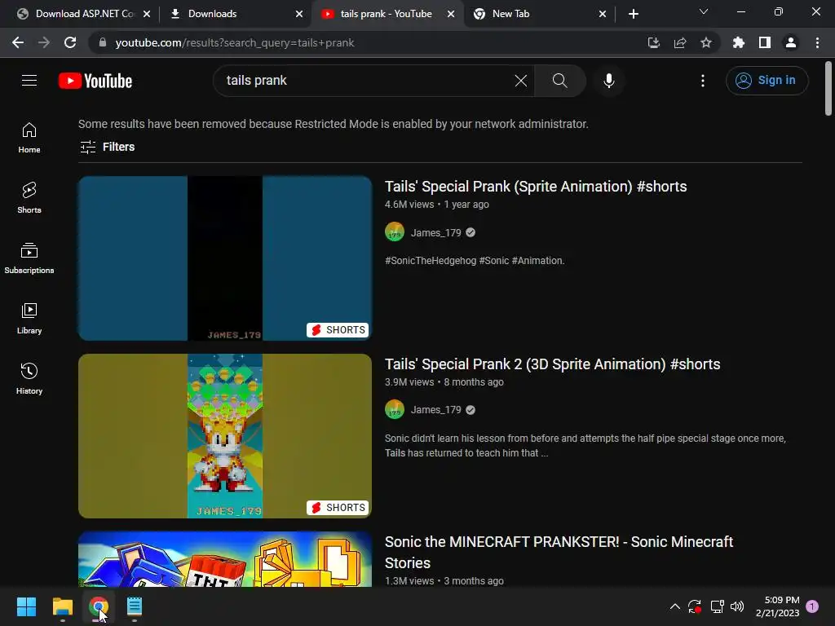Expand the system tray hidden icons
Image resolution: width=835 pixels, height=626 pixels.
pos(674,606)
